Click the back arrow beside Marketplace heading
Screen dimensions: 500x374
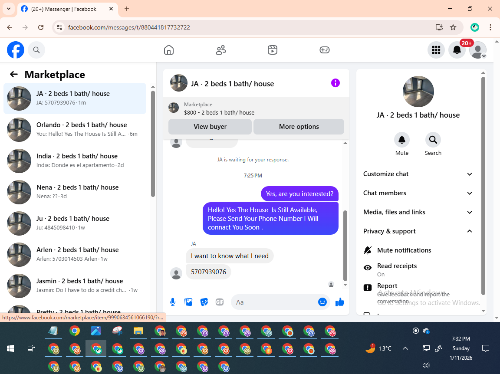point(14,74)
